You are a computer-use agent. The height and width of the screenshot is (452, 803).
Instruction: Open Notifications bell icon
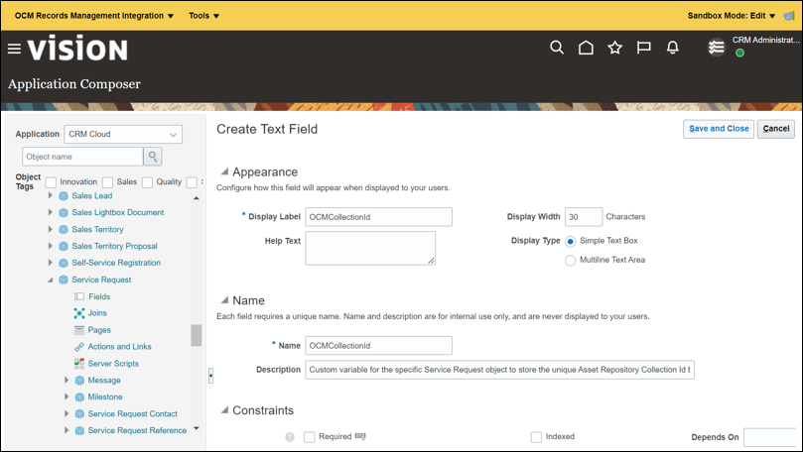tap(672, 48)
